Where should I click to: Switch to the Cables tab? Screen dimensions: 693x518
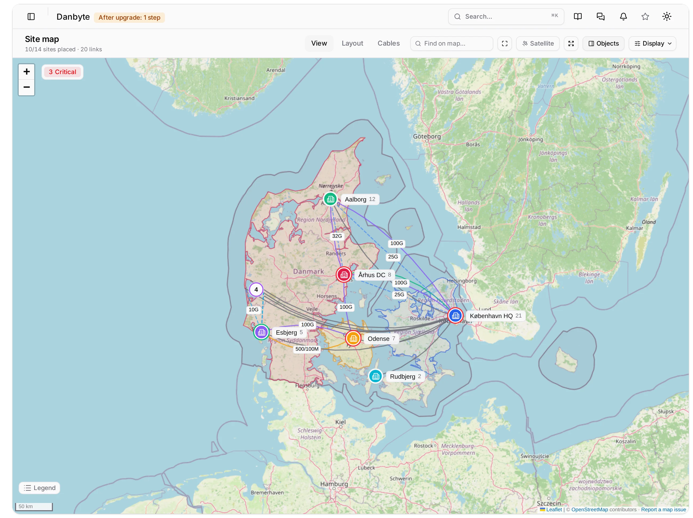389,43
